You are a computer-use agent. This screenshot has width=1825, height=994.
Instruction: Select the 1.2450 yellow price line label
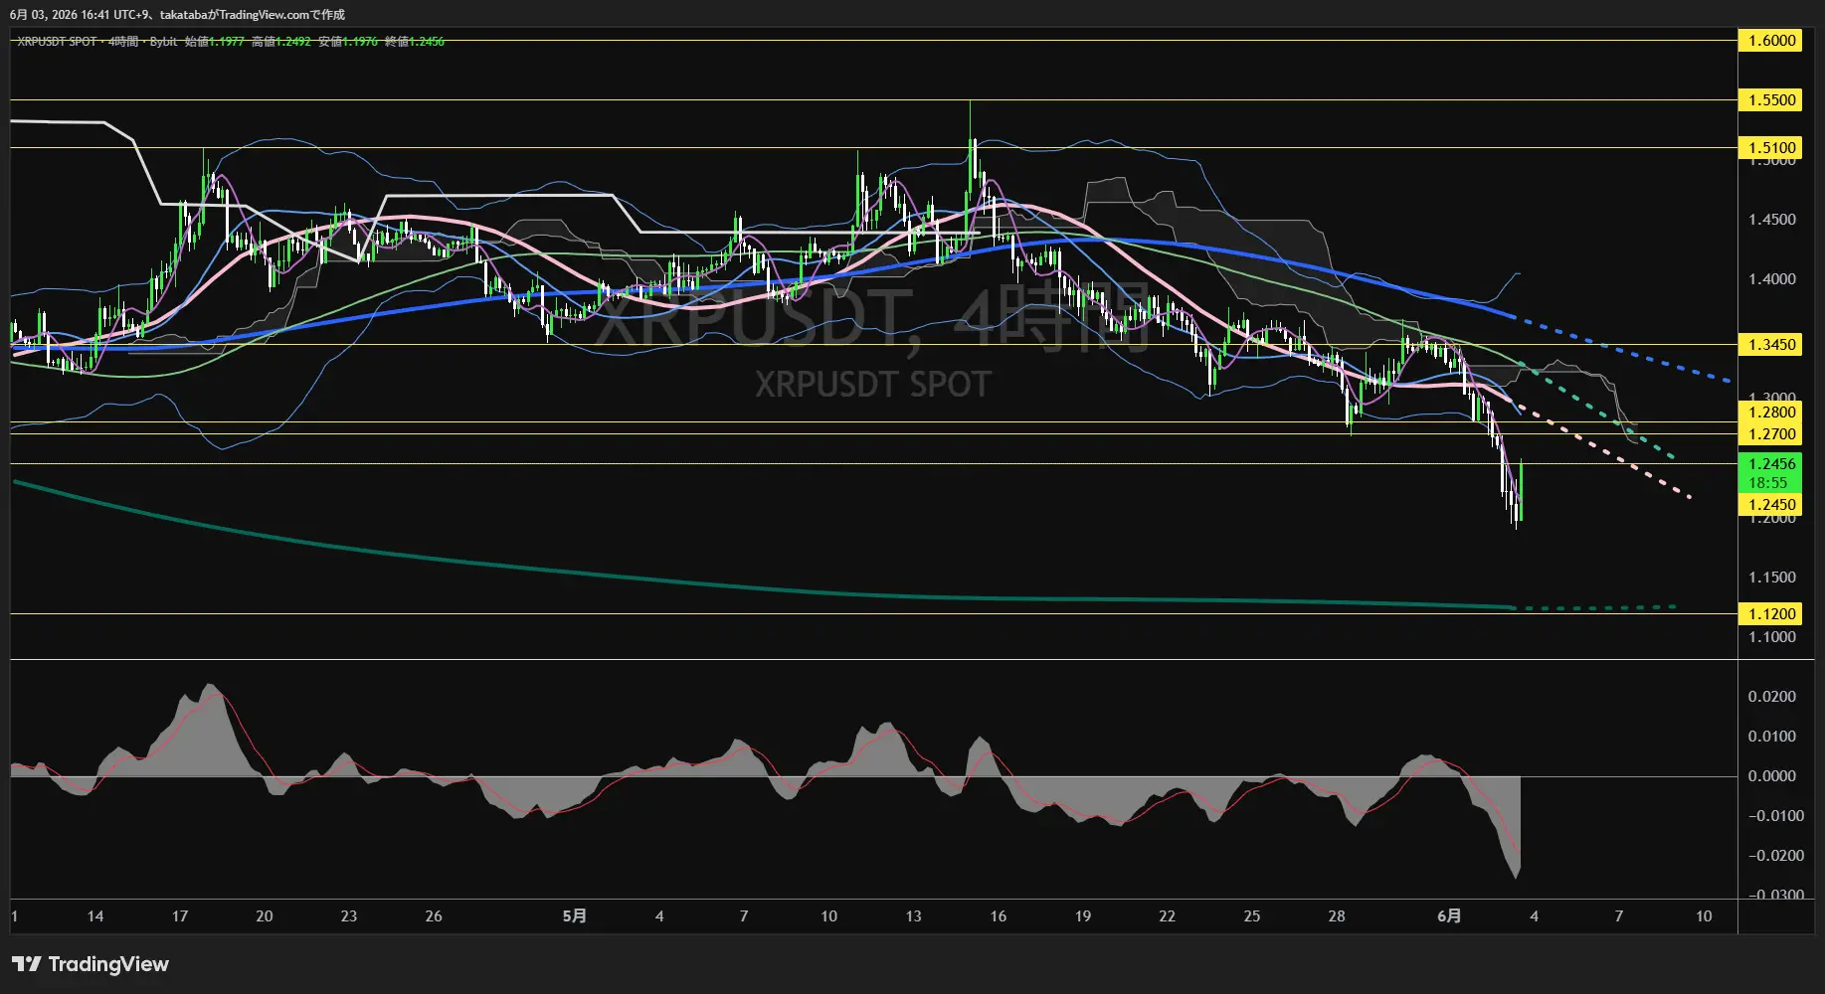coord(1771,505)
